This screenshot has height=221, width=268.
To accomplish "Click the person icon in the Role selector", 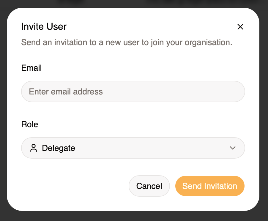I will pyautogui.click(x=34, y=148).
